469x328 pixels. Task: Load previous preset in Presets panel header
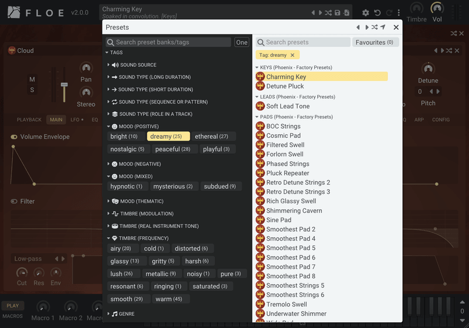tap(358, 27)
